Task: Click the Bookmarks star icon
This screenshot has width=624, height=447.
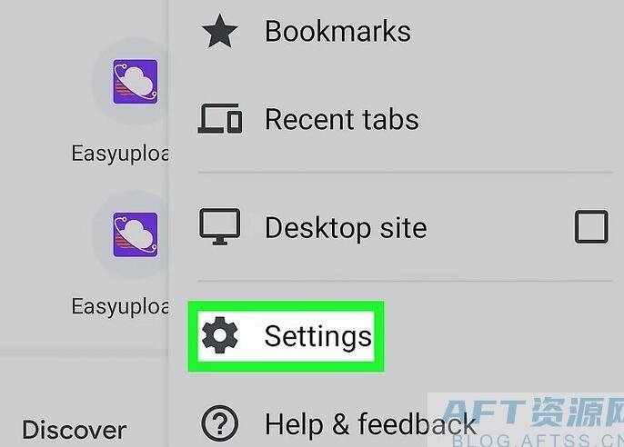Action: coord(220,31)
